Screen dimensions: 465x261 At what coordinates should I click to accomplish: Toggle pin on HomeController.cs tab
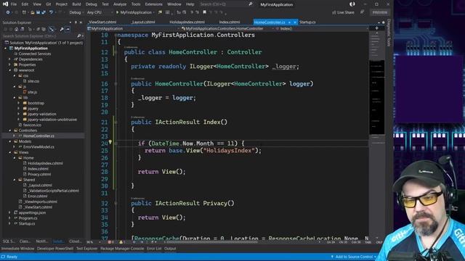tap(289, 22)
